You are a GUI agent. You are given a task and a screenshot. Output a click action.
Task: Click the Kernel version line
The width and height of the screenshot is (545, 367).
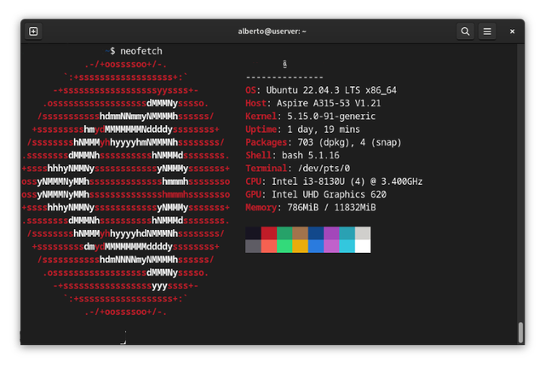(311, 116)
